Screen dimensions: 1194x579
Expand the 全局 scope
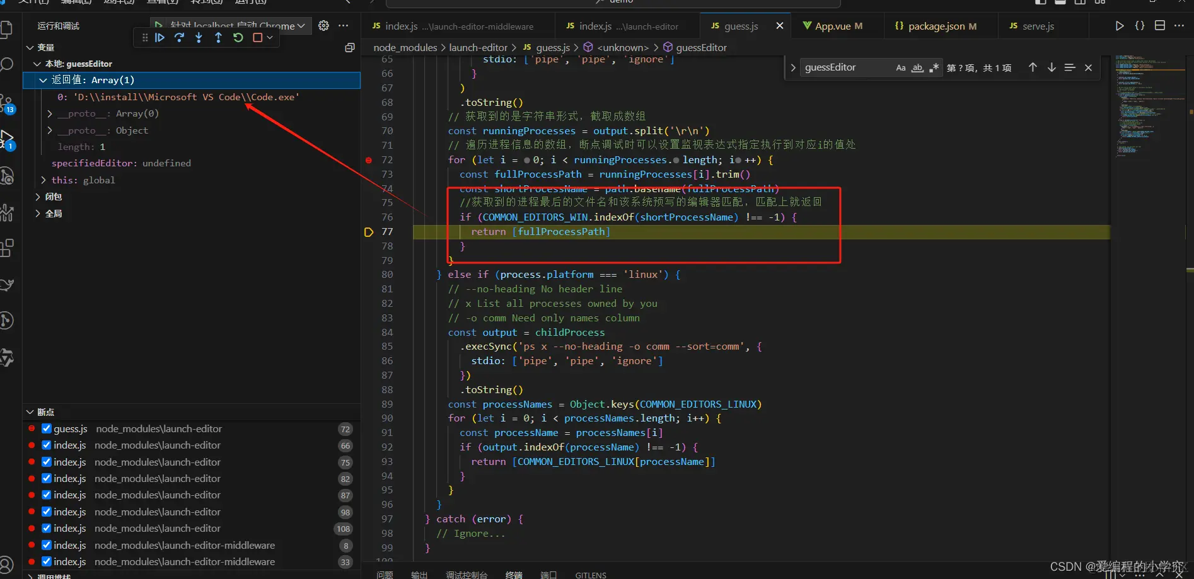pos(38,214)
